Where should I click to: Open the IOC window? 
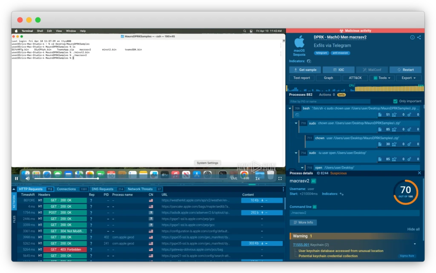338,70
